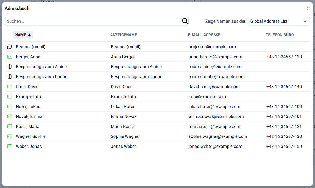
Task: Click email info@example.com
Action: click(207, 96)
